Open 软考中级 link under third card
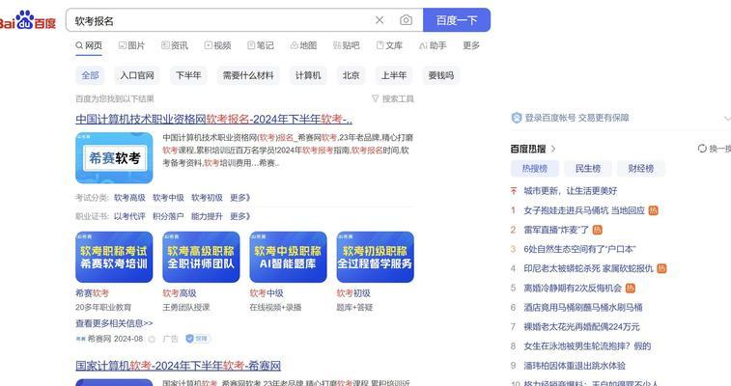The image size is (731, 386). (267, 293)
